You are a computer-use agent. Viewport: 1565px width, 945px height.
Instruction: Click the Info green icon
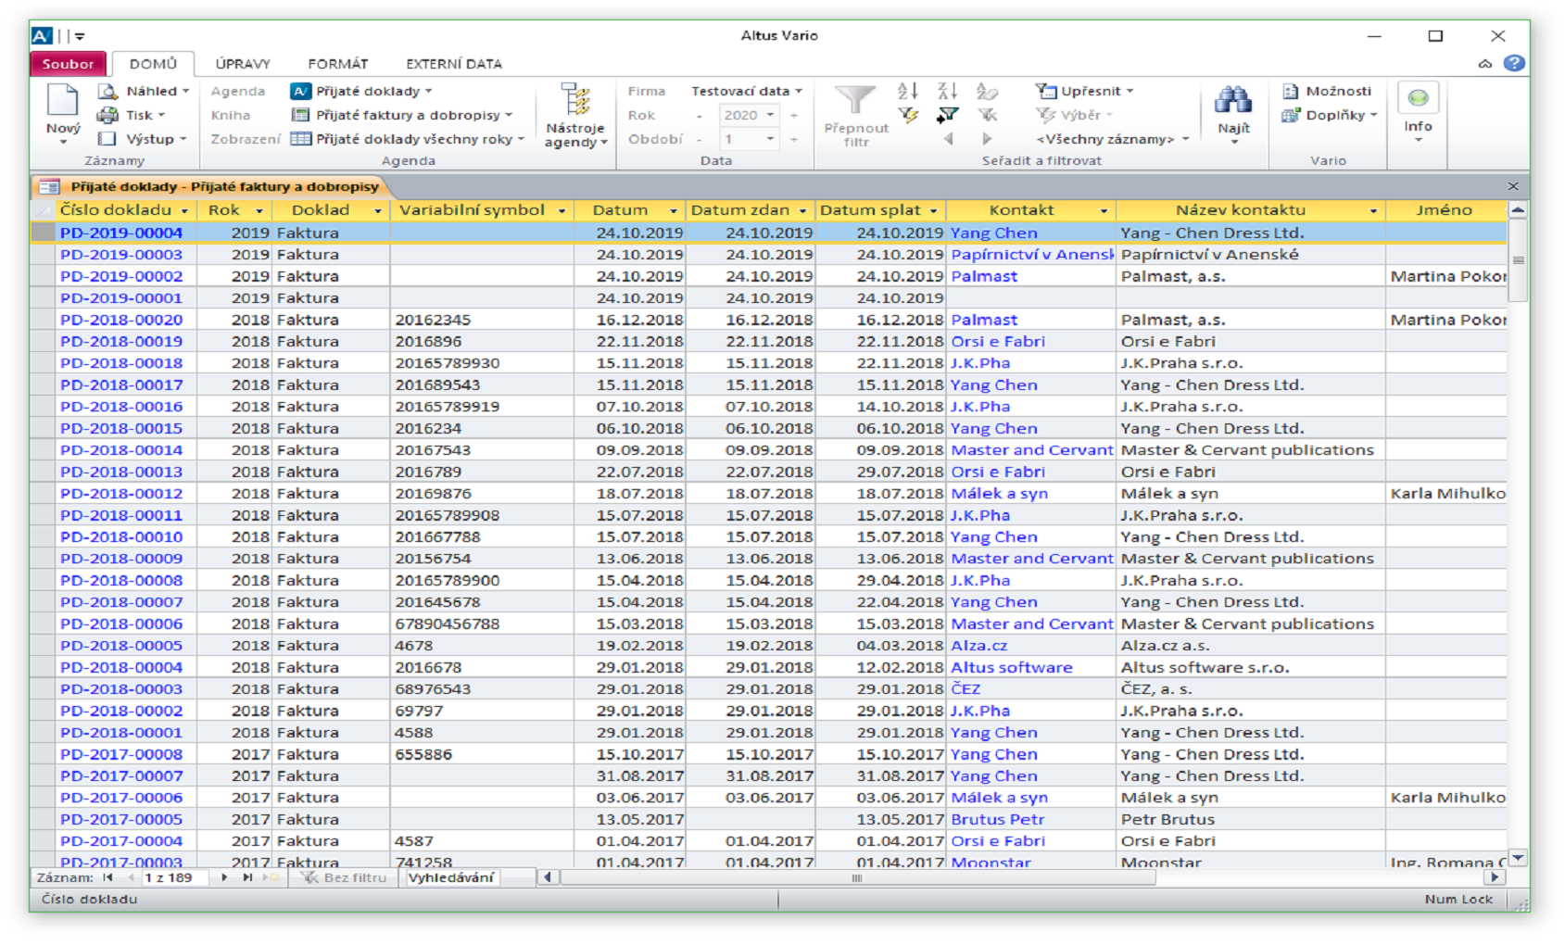[1418, 98]
